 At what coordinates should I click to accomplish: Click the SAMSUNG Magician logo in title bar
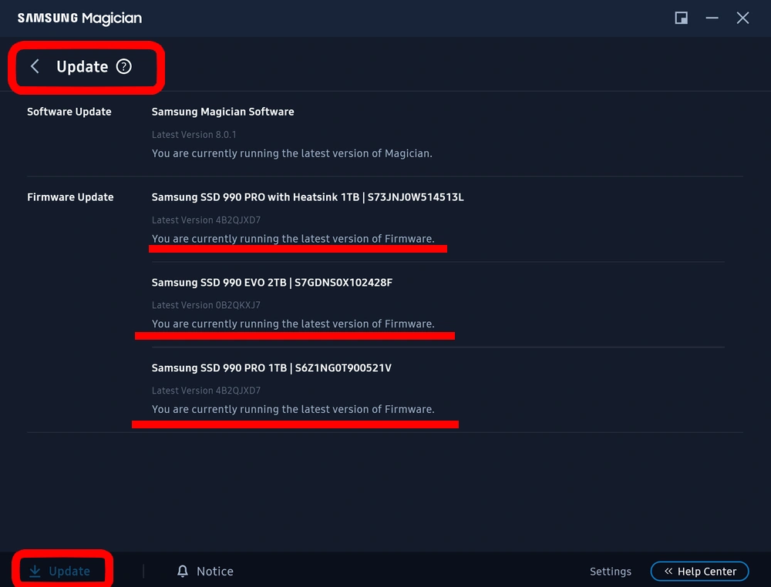click(x=79, y=18)
